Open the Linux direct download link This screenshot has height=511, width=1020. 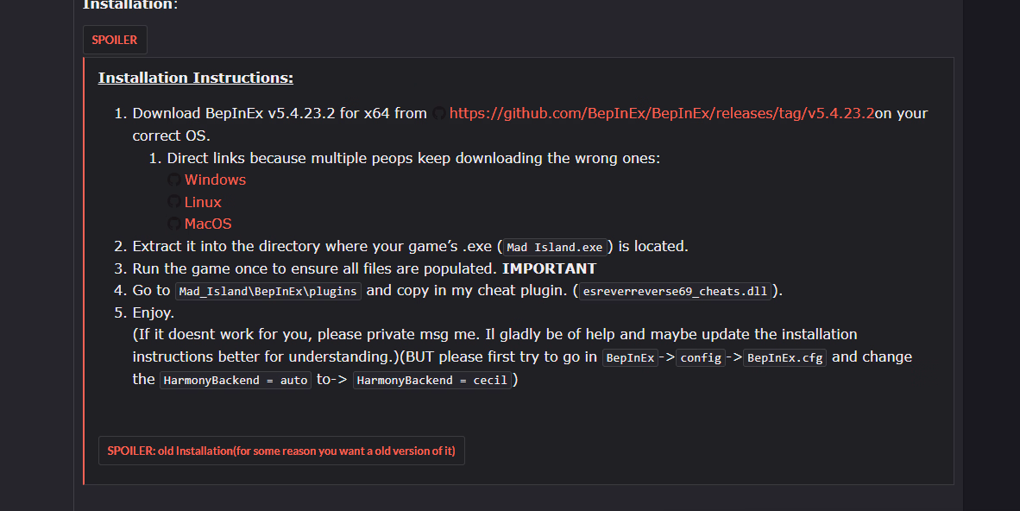pyautogui.click(x=203, y=202)
